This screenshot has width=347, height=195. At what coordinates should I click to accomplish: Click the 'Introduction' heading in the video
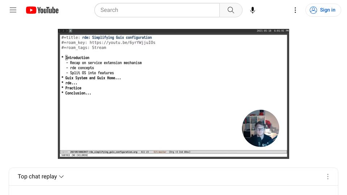point(77,58)
